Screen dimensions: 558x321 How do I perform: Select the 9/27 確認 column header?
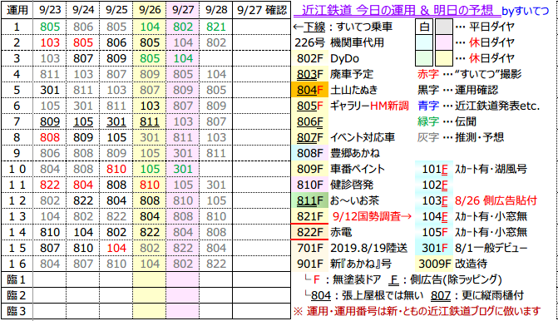[x=262, y=10]
